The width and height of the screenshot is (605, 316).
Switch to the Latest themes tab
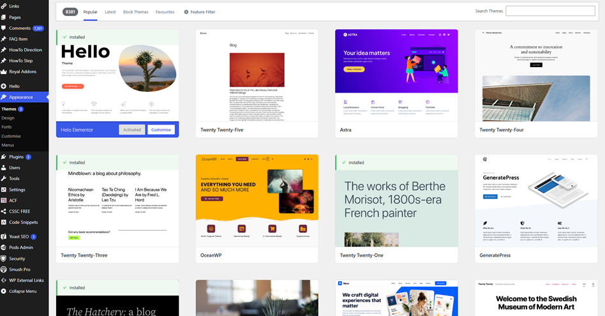pyautogui.click(x=110, y=12)
